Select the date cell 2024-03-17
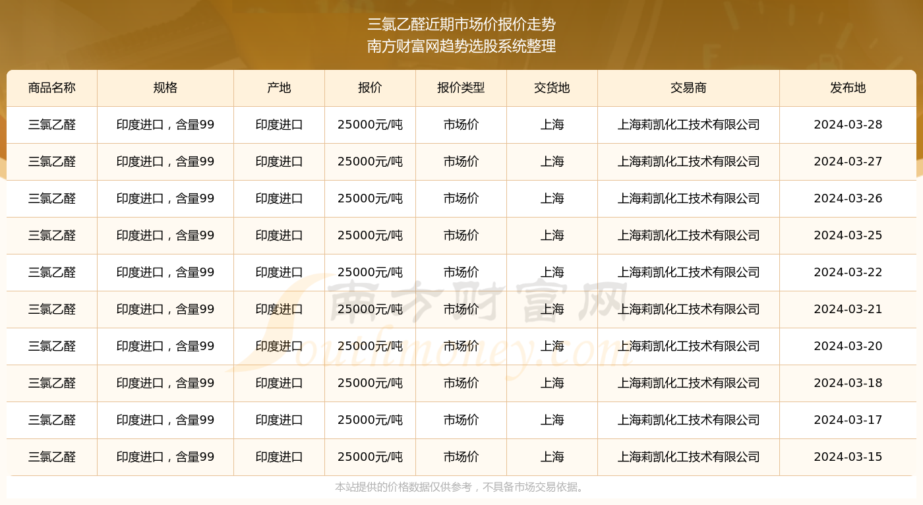 848,420
